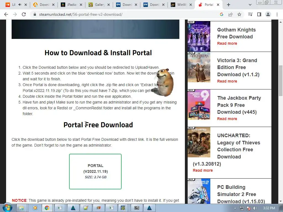Show hidden system tray icons
The width and height of the screenshot is (283, 212).
tap(235, 208)
